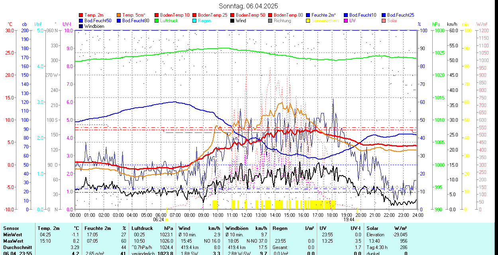Click the magenta UV legend square

coord(346,21)
